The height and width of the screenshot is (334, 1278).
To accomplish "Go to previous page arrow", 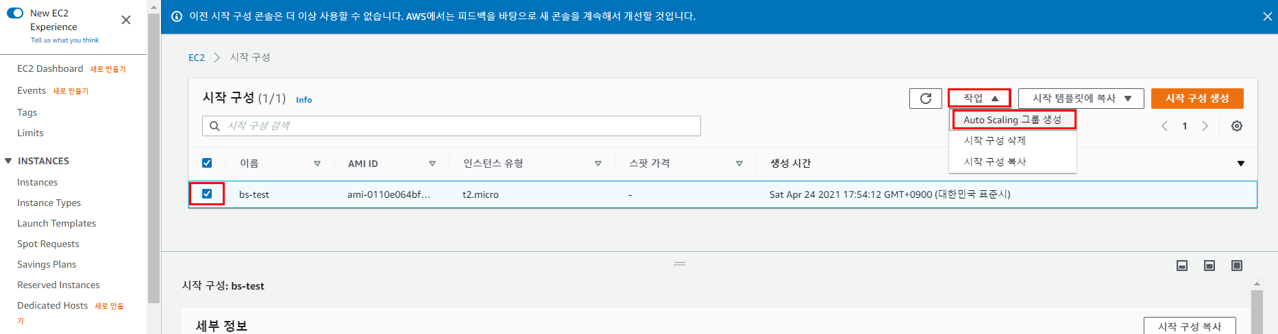I will (1164, 126).
